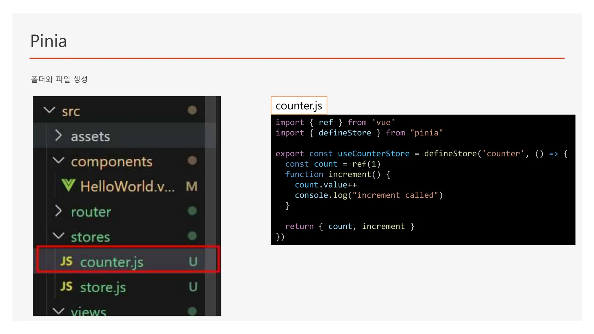This screenshot has width=594, height=334.
Task: Expand the assets folder chevron
Action: click(x=58, y=135)
